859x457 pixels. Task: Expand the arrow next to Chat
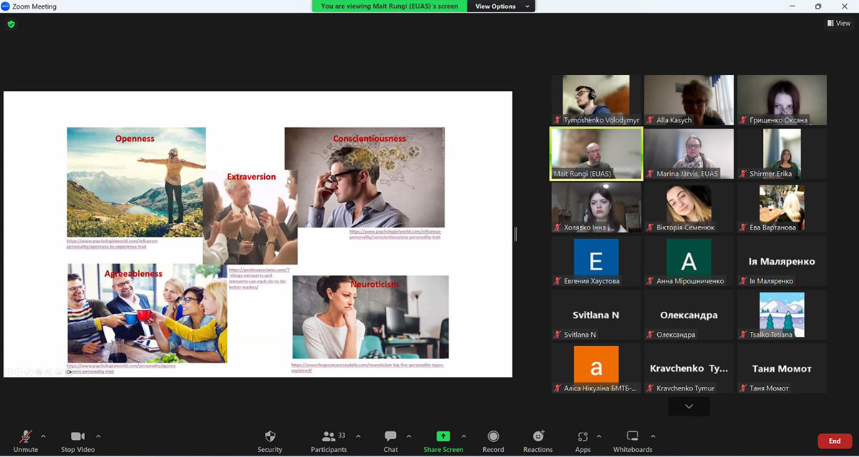pyautogui.click(x=409, y=436)
